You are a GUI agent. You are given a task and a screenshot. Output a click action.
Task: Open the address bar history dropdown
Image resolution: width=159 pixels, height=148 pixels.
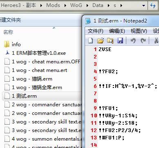[143, 6]
